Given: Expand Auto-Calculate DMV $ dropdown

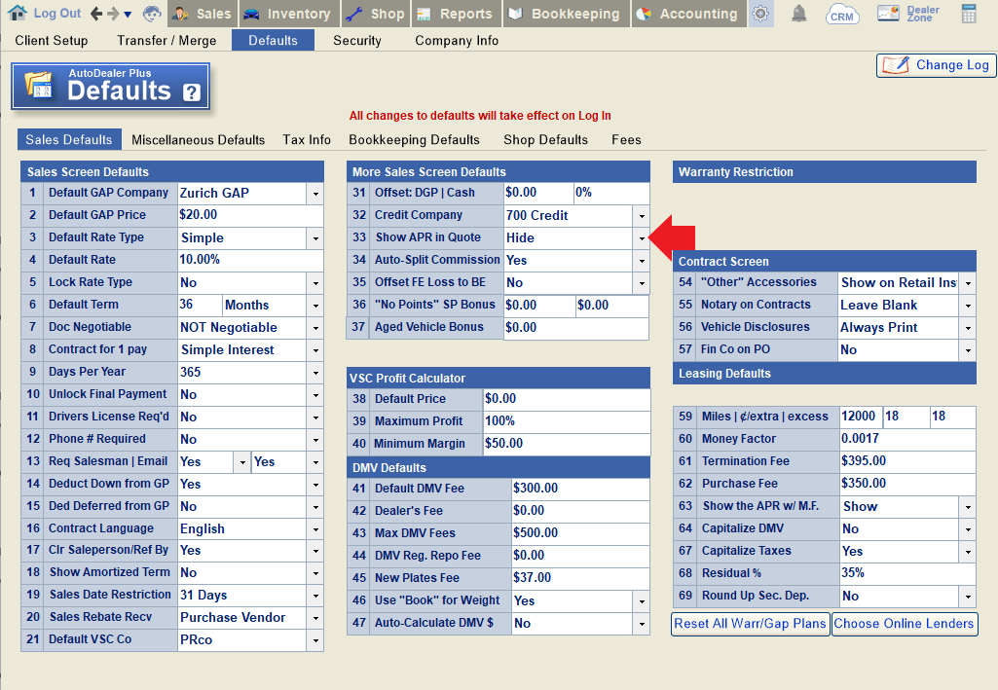Looking at the screenshot, I should coord(642,624).
